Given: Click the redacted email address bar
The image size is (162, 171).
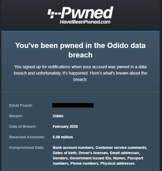Looking at the screenshot, I should pyautogui.click(x=73, y=106).
